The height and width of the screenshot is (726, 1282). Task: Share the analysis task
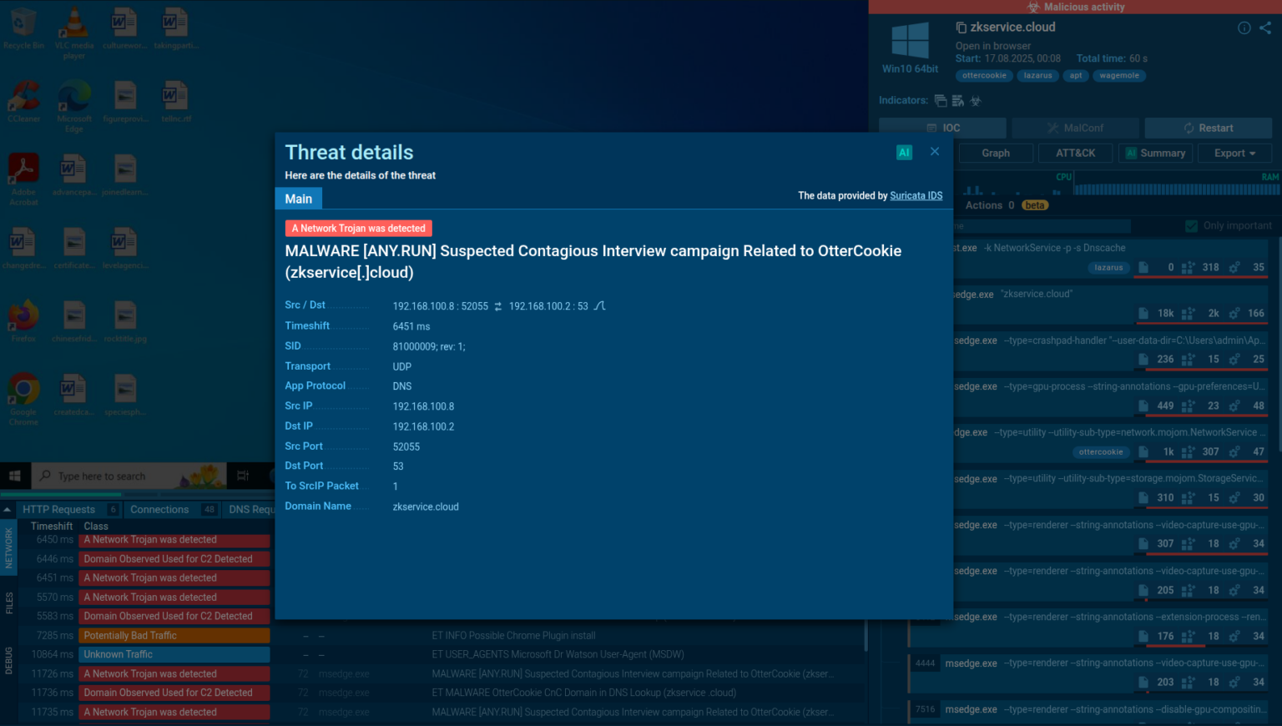1265,28
